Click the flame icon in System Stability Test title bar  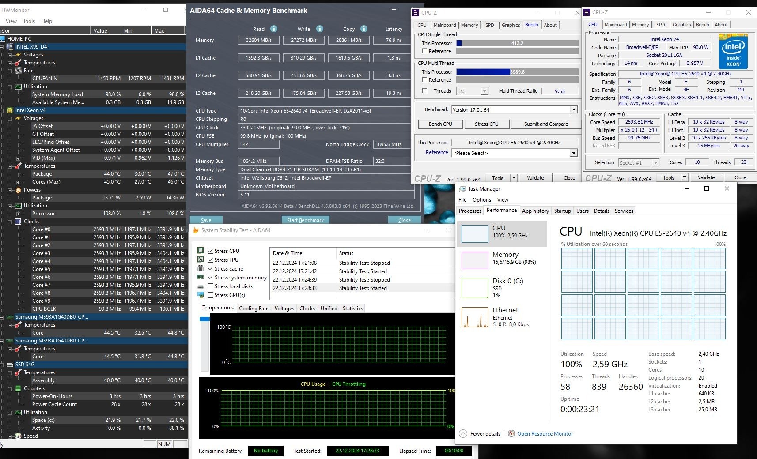tap(196, 230)
